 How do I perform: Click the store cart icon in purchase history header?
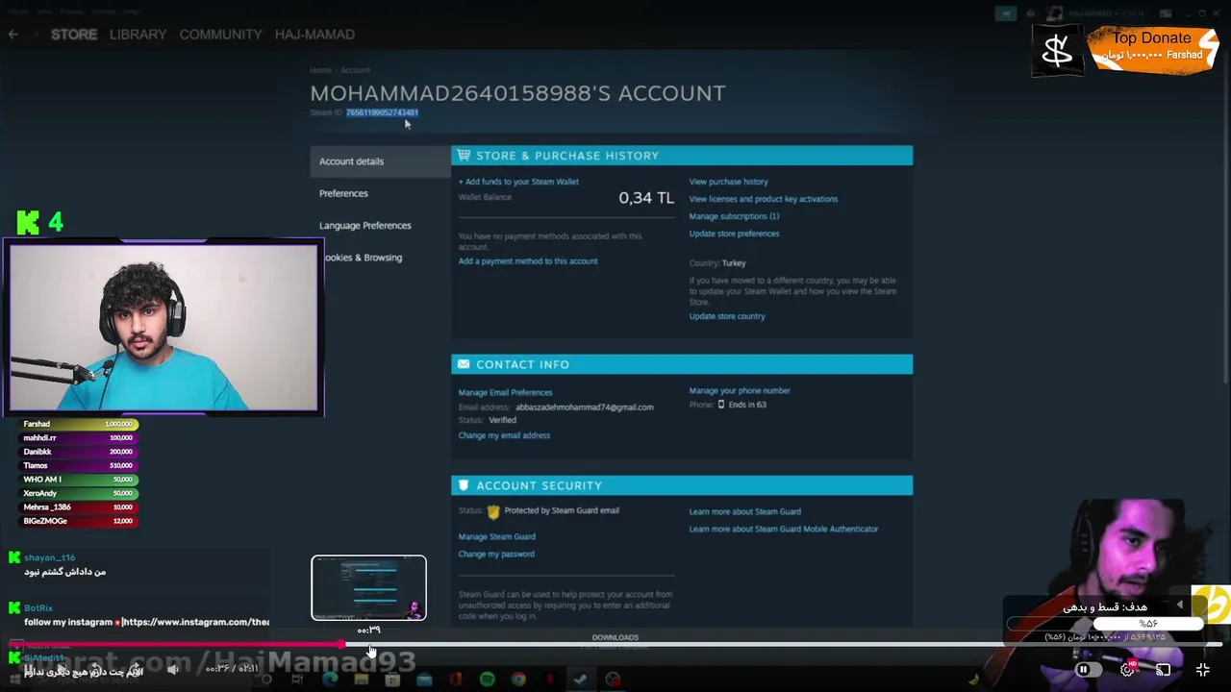(x=465, y=155)
